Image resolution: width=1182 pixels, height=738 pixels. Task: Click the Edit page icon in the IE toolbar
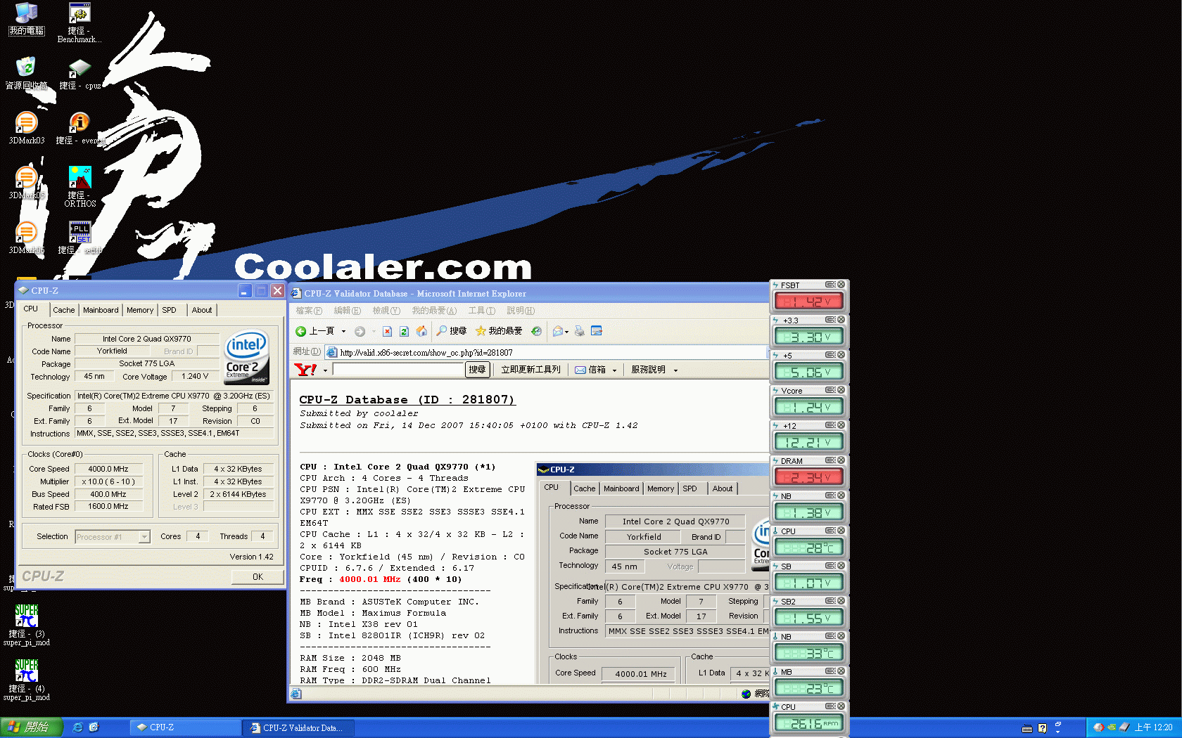click(597, 331)
